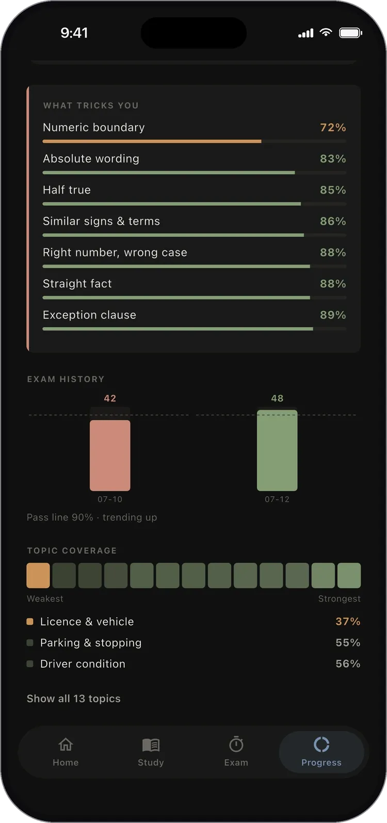Switch to the Exam tab label
The height and width of the screenshot is (823, 387).
click(x=236, y=763)
